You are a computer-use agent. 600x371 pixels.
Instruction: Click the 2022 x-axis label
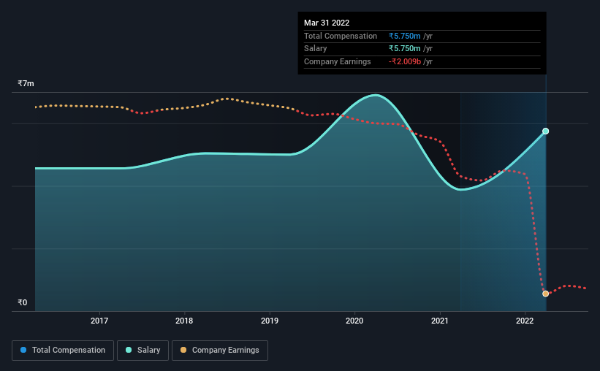525,321
